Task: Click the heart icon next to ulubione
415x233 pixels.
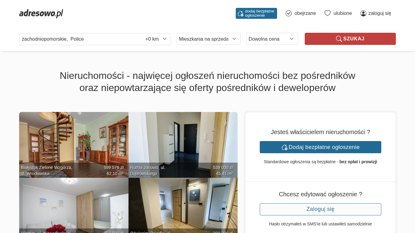Action: pos(328,13)
